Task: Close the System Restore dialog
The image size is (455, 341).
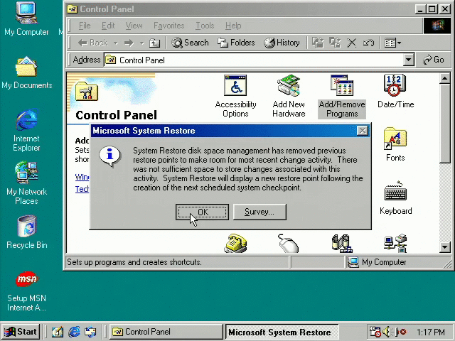Action: point(363,131)
